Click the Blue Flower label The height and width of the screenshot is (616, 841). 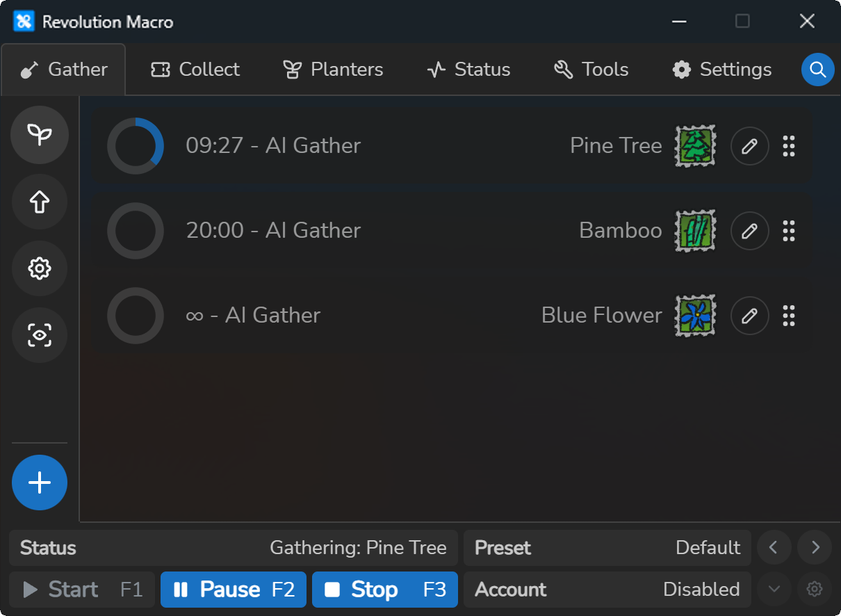tap(601, 316)
